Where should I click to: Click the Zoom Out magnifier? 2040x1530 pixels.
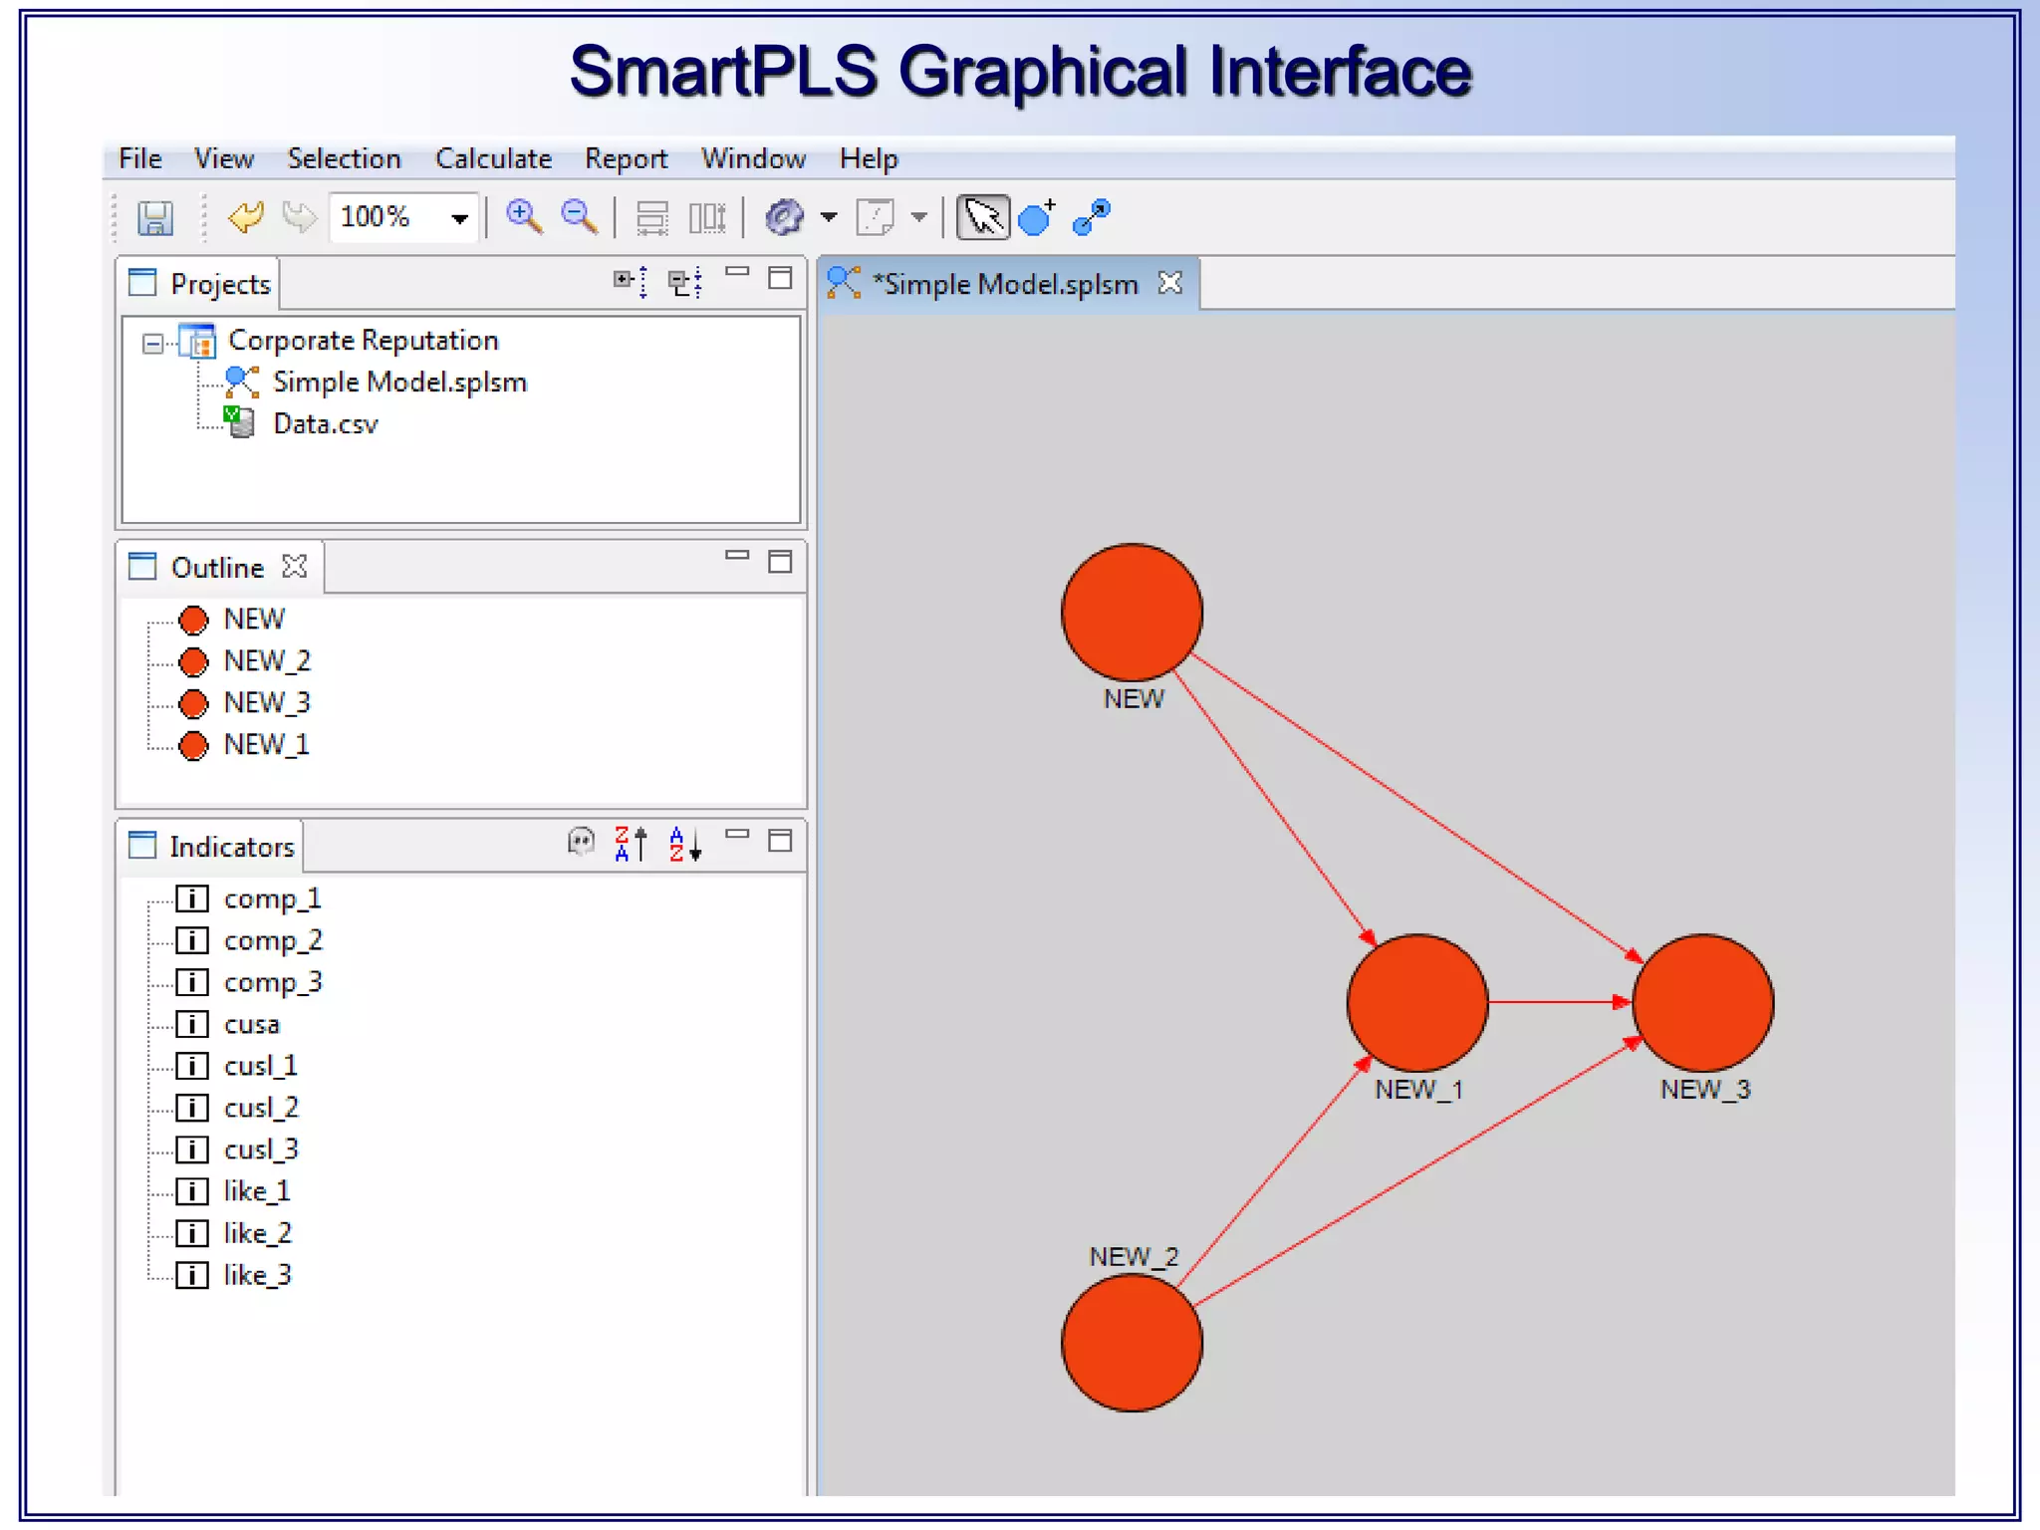point(579,216)
